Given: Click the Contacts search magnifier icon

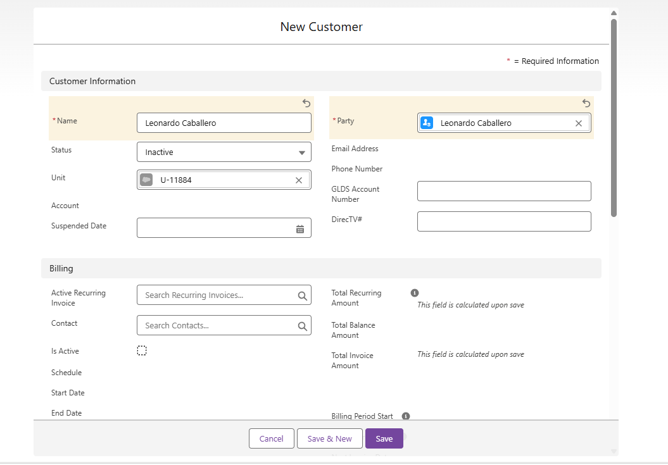Looking at the screenshot, I should click(x=302, y=326).
